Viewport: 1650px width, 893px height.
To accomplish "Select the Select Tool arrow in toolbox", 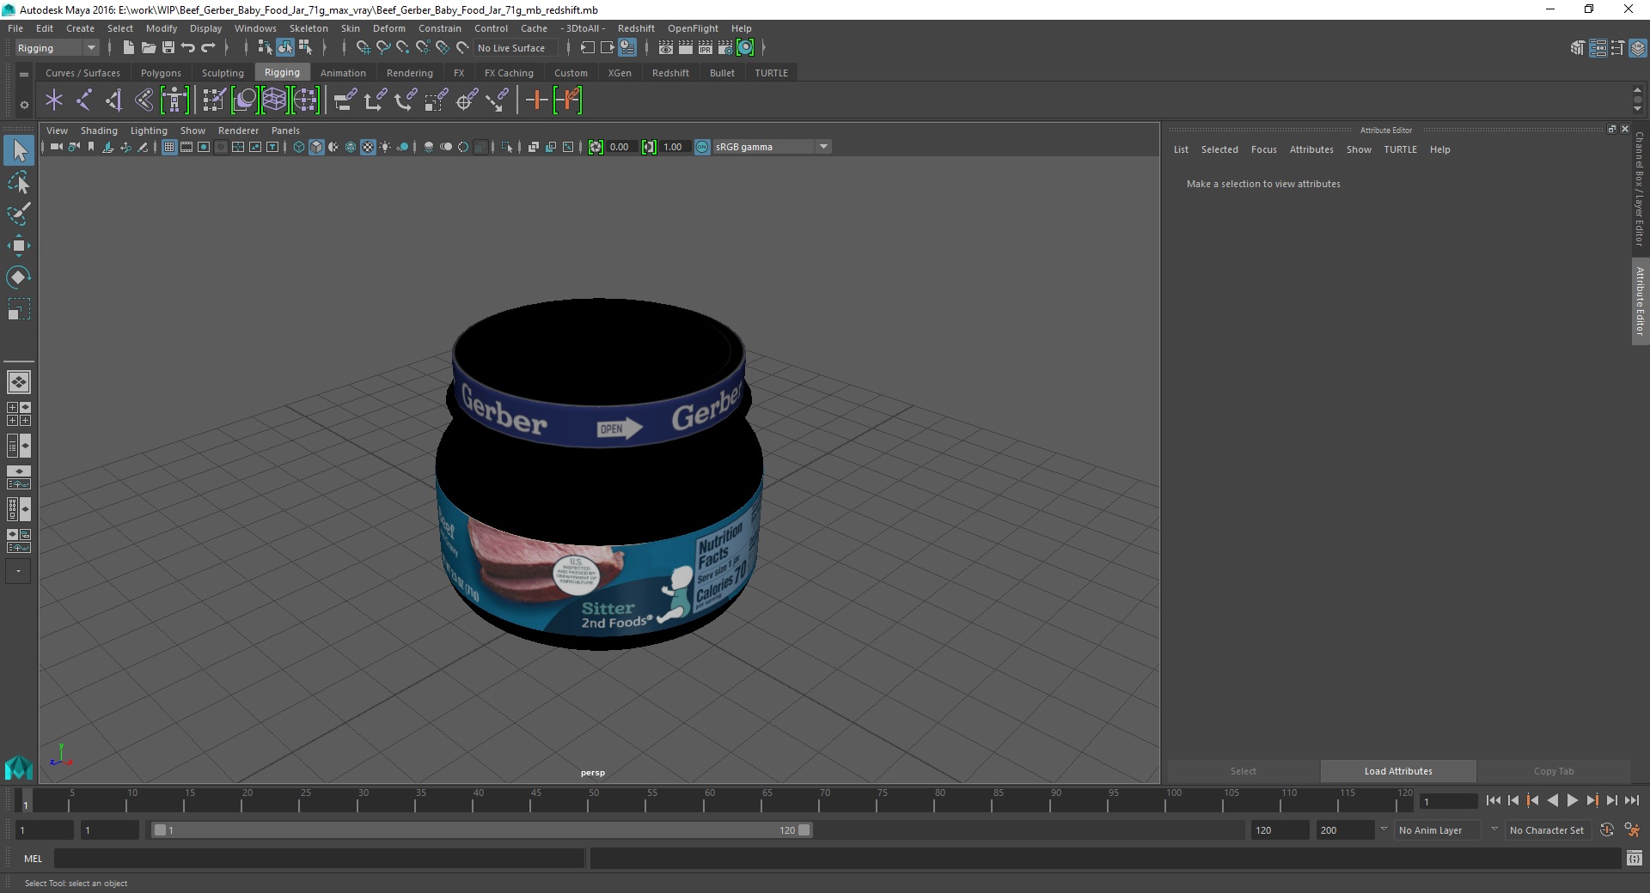I will (18, 151).
